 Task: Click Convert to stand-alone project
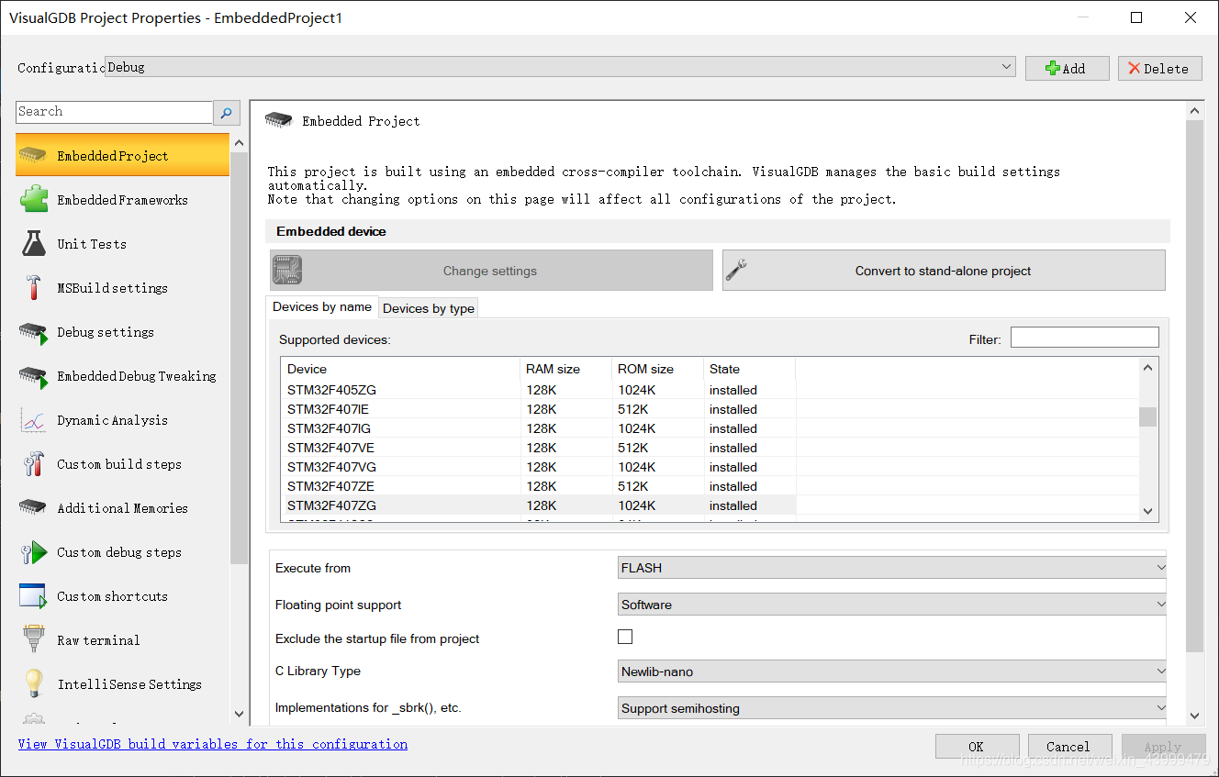click(x=944, y=270)
